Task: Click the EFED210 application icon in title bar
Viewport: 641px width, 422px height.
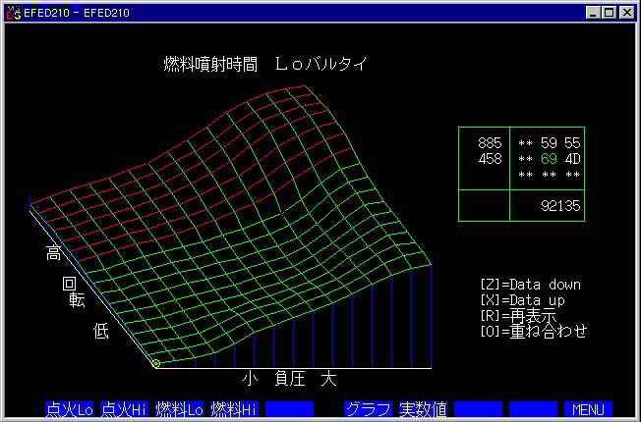Action: pyautogui.click(x=13, y=12)
